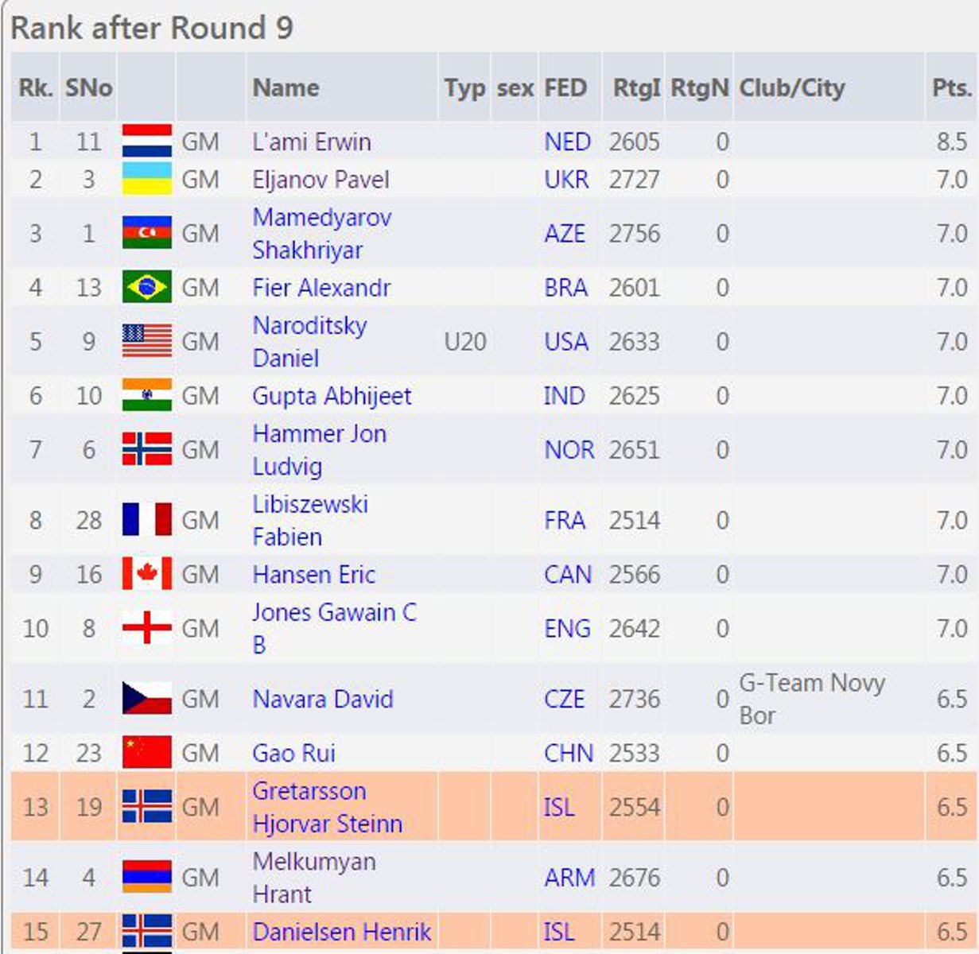
Task: Click the Netherlands flag icon
Action: point(147,141)
